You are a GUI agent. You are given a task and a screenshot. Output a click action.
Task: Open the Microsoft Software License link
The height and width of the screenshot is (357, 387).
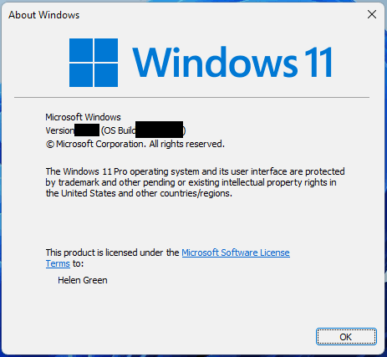(236, 252)
